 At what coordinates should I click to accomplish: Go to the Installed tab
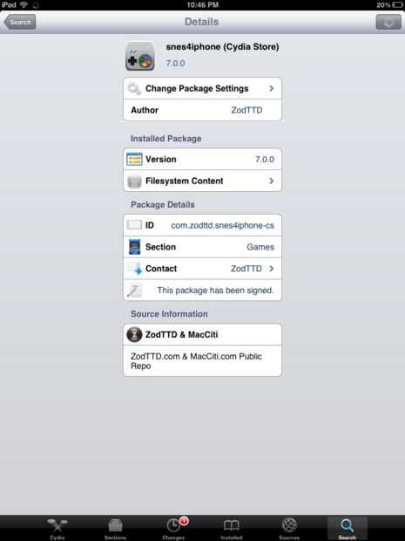232,528
